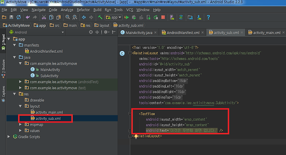Click the Copy toolbar icon
Image resolution: width=286 pixels, height=155 pixels.
click(51, 17)
